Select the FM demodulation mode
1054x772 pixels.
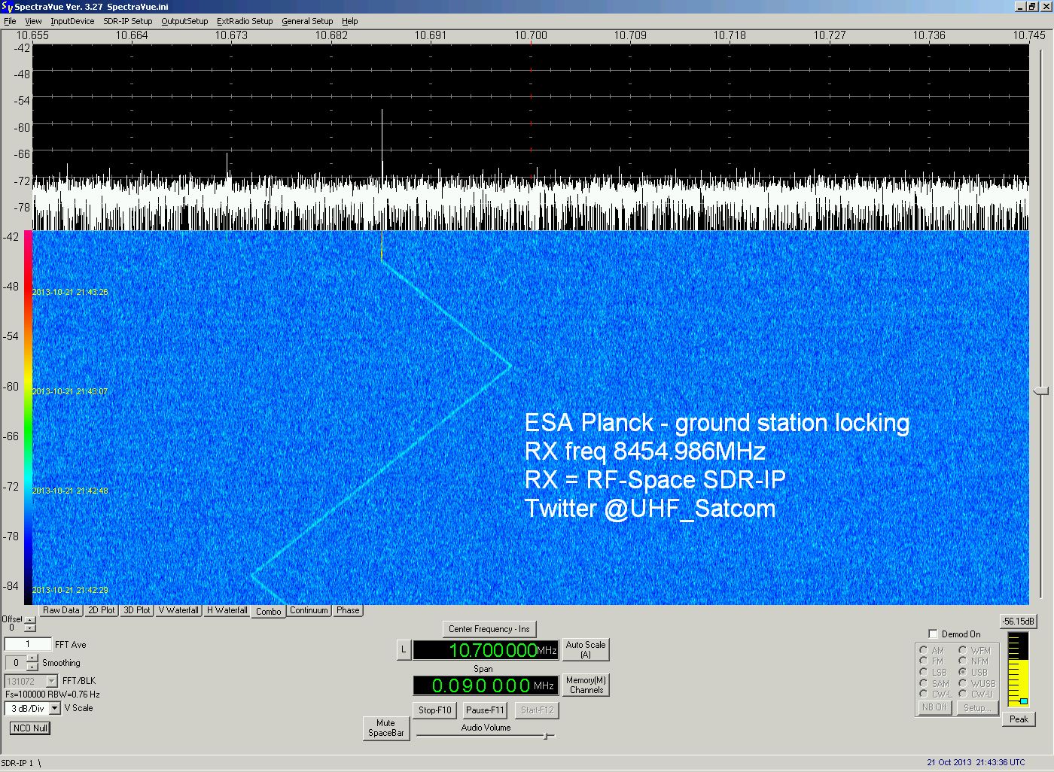click(924, 661)
